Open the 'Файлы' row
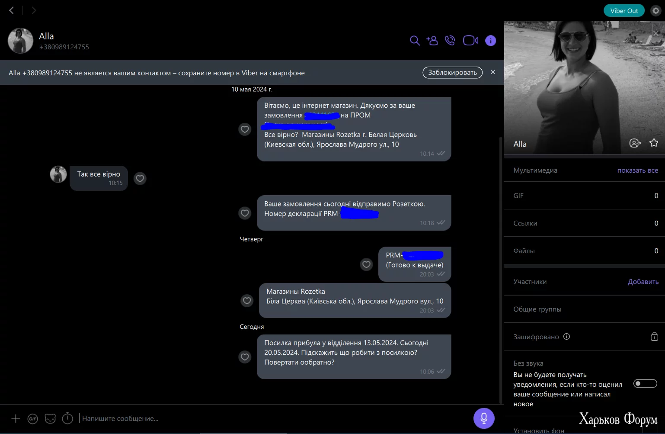Screen dimensions: 665x434 [585, 251]
